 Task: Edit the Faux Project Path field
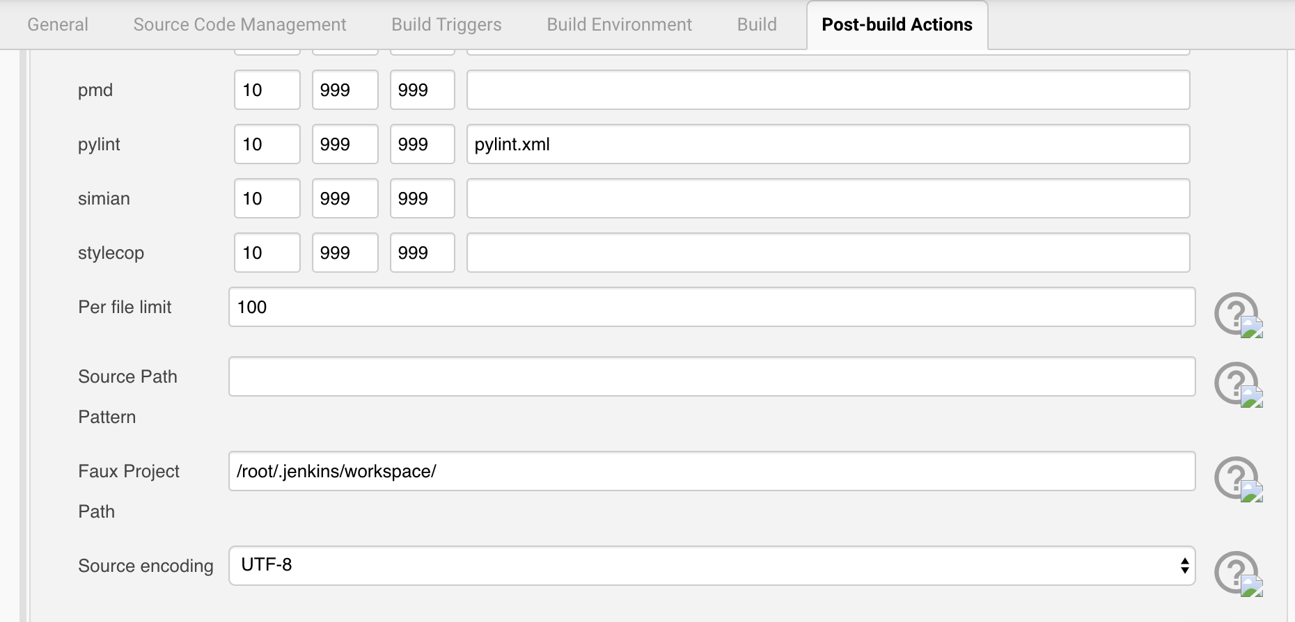tap(712, 471)
